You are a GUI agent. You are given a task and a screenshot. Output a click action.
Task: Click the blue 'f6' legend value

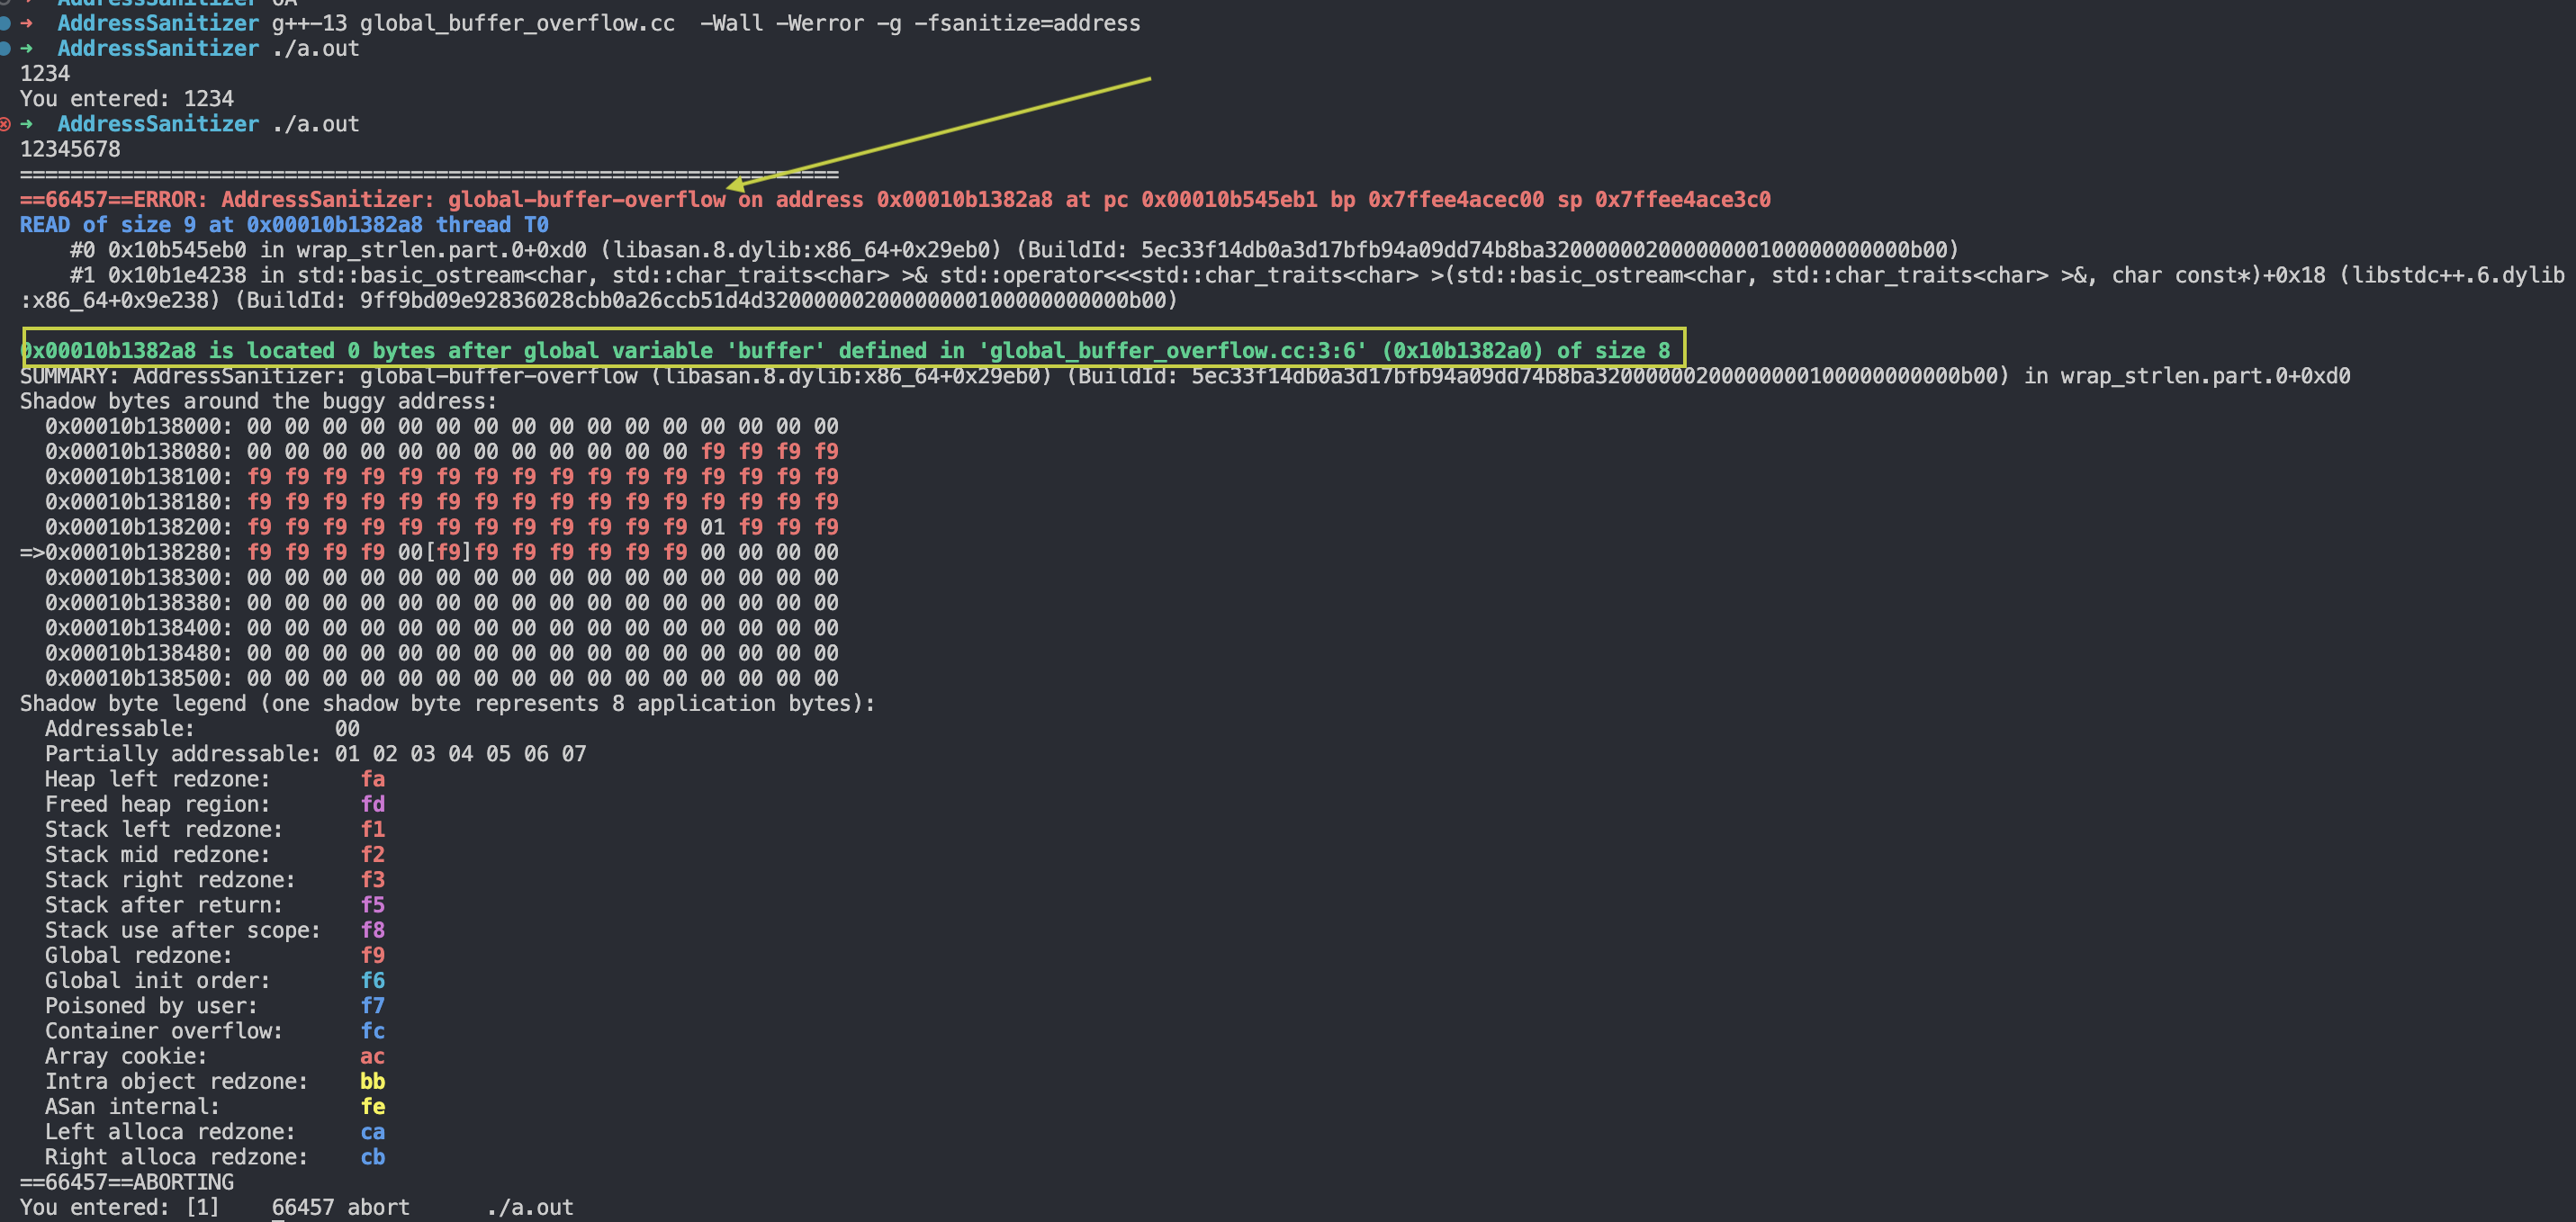point(373,981)
